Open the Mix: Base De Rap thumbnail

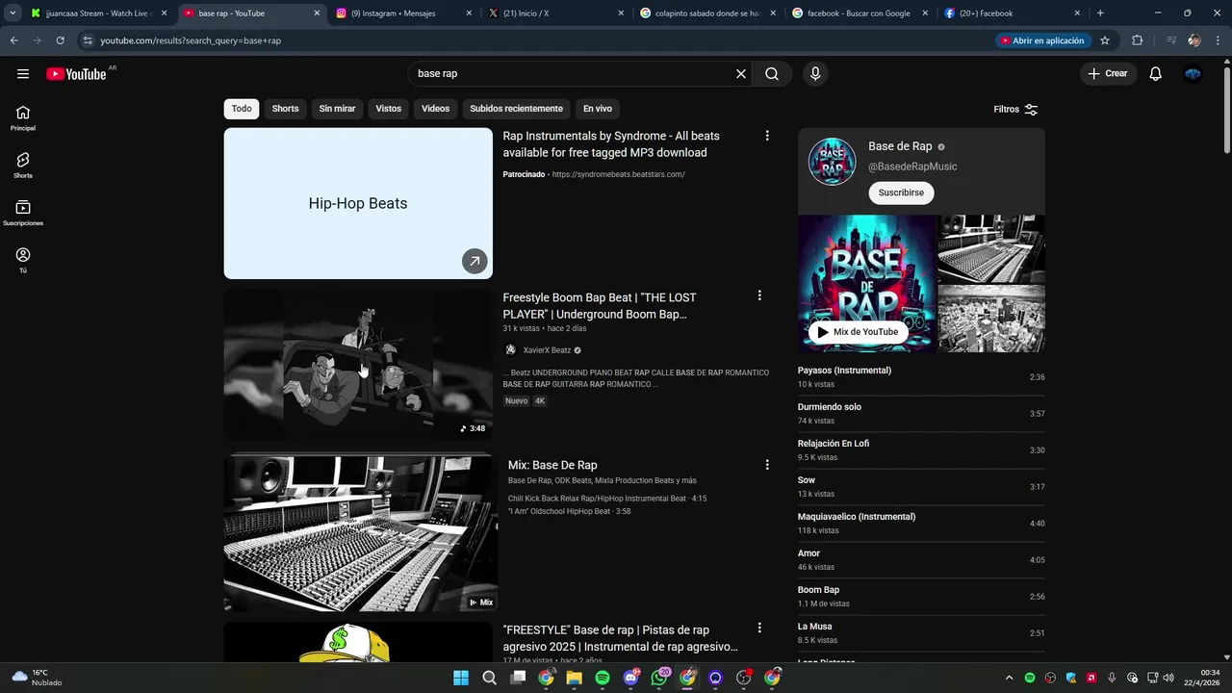(361, 532)
